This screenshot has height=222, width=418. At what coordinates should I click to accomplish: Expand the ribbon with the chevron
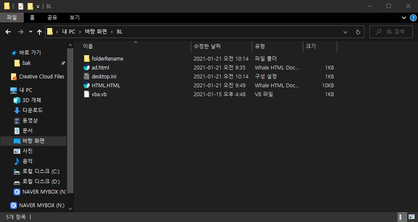click(404, 18)
